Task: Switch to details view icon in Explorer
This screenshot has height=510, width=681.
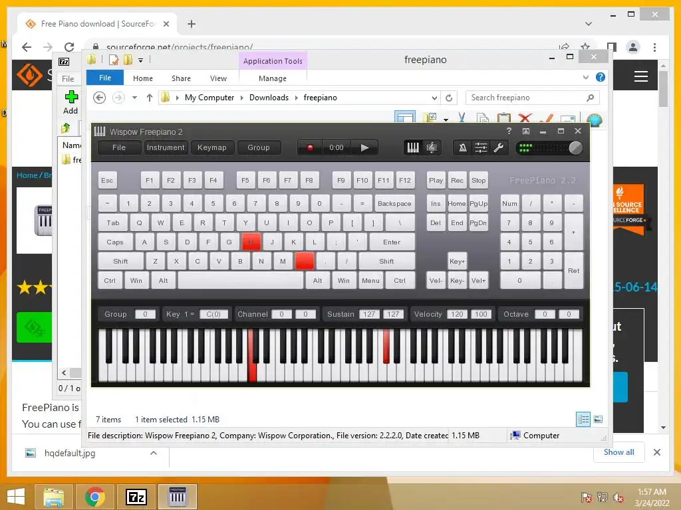Action: pyautogui.click(x=583, y=419)
